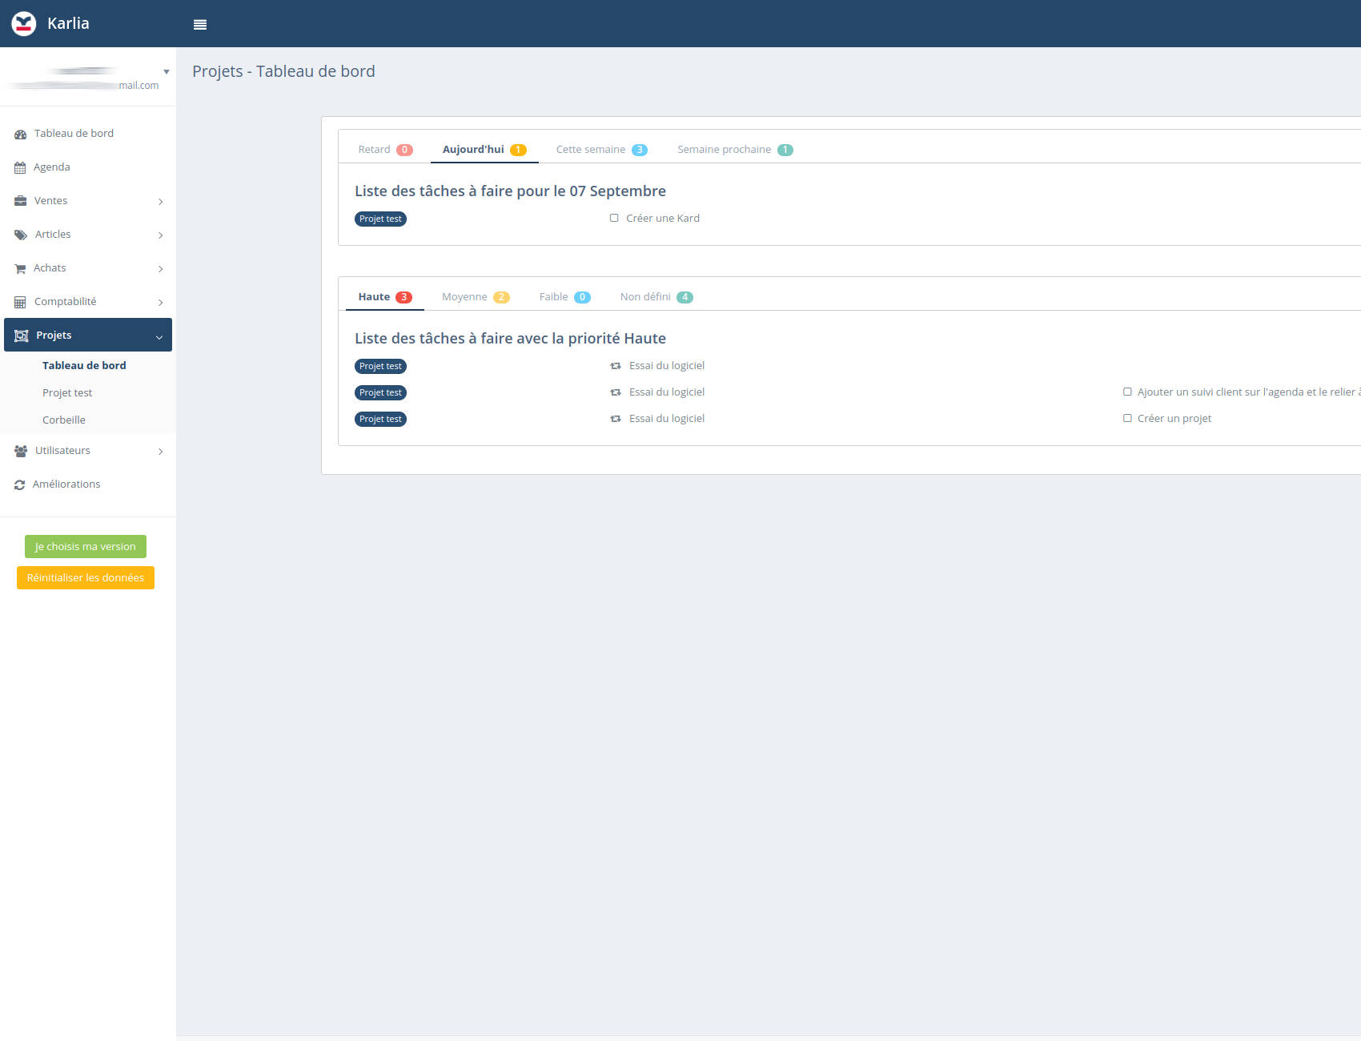Screen dimensions: 1361x1041
Task: Open the Améliorations sidebar link
Action: (66, 484)
